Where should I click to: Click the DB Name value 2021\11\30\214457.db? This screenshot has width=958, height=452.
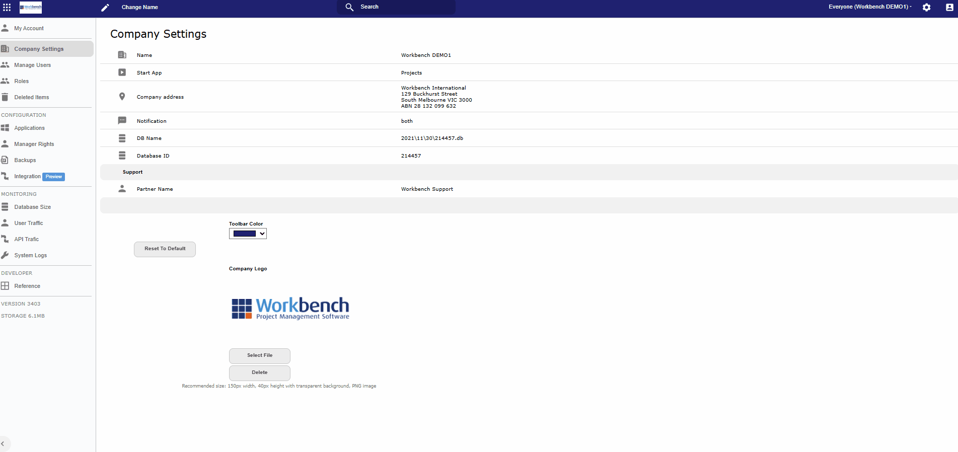pos(432,138)
